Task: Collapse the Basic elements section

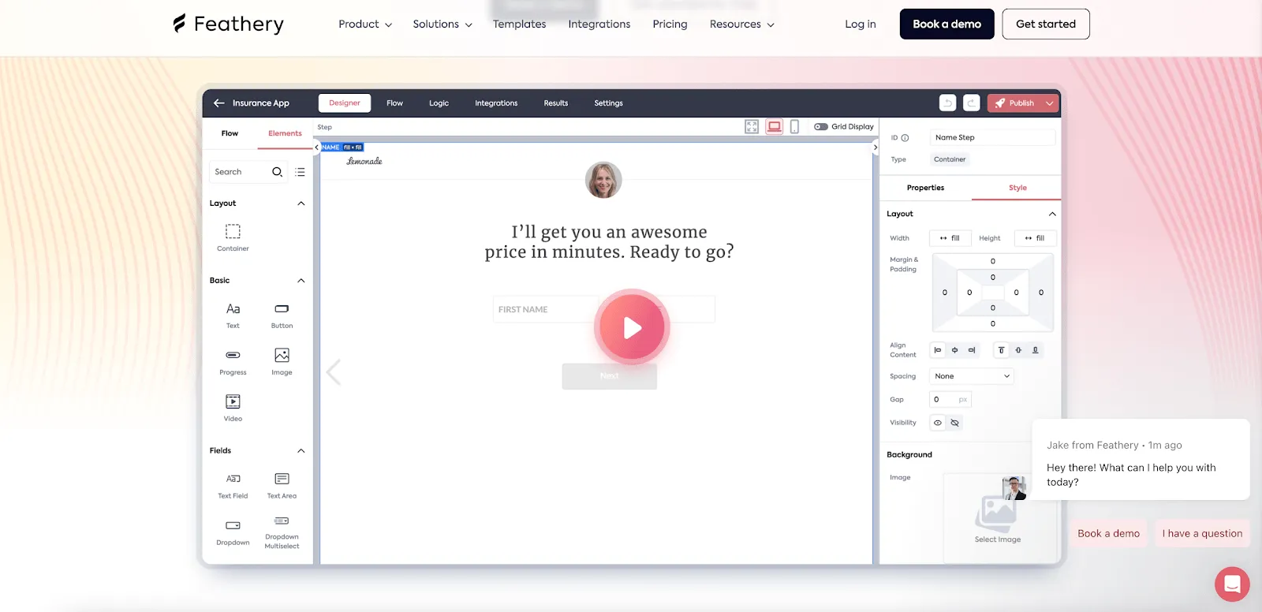Action: 301,281
